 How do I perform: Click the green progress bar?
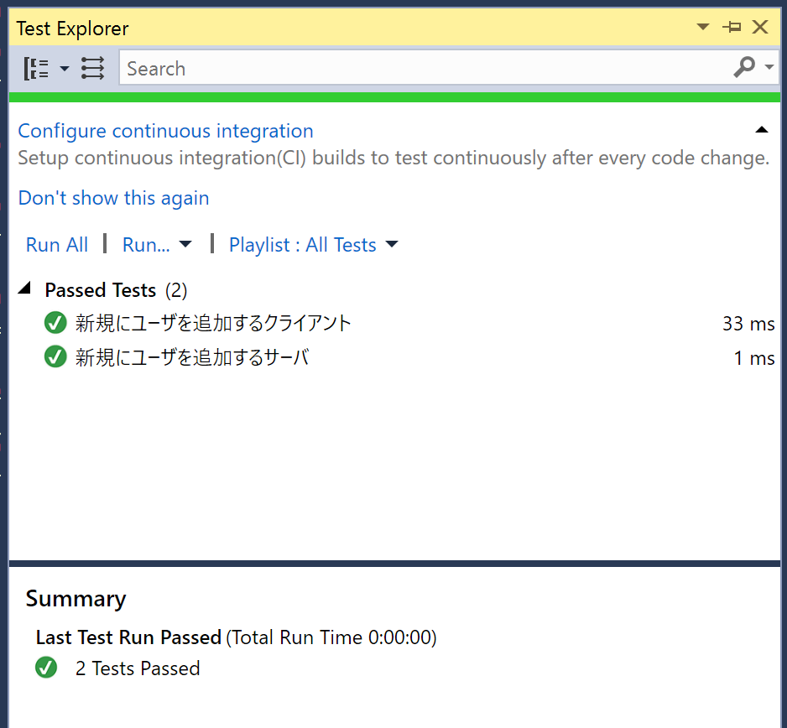click(394, 97)
